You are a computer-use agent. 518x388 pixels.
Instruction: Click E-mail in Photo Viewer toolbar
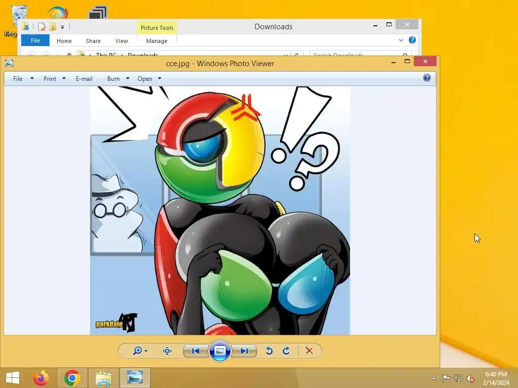84,78
